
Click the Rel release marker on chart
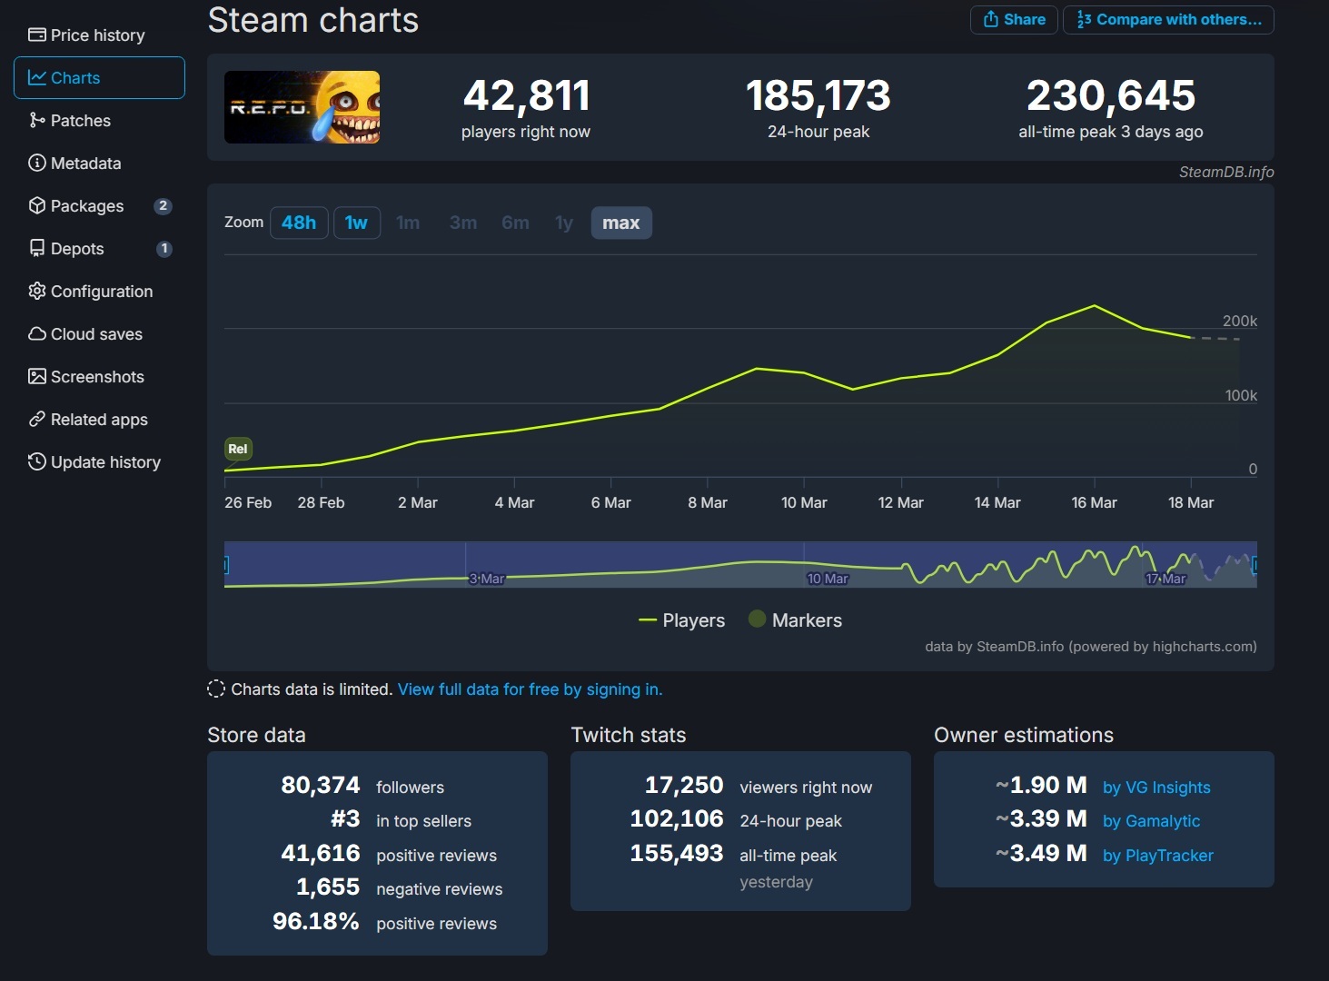pyautogui.click(x=238, y=449)
